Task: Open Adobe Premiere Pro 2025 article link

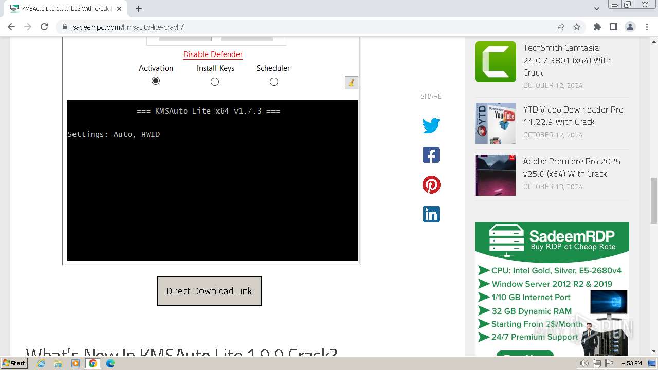Action: point(572,168)
